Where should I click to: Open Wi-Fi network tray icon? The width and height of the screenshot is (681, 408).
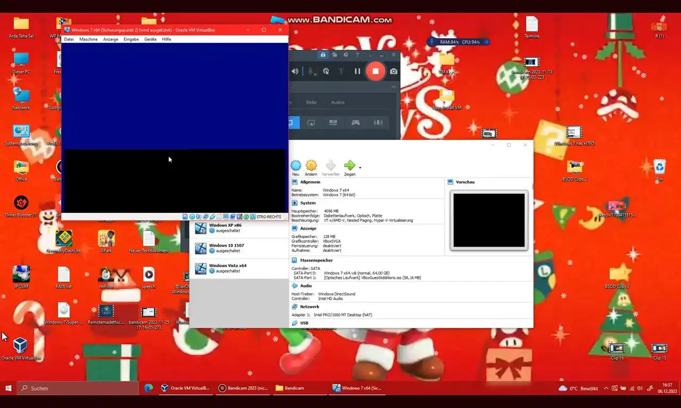click(631, 388)
